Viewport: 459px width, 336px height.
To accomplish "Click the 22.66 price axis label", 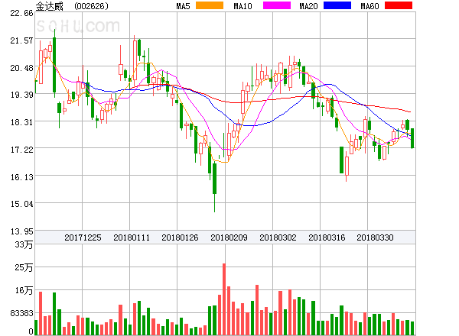I will click(x=21, y=13).
